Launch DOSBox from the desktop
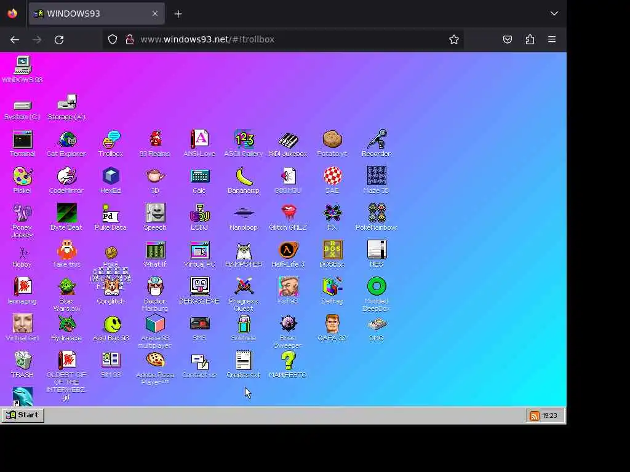 coord(332,254)
